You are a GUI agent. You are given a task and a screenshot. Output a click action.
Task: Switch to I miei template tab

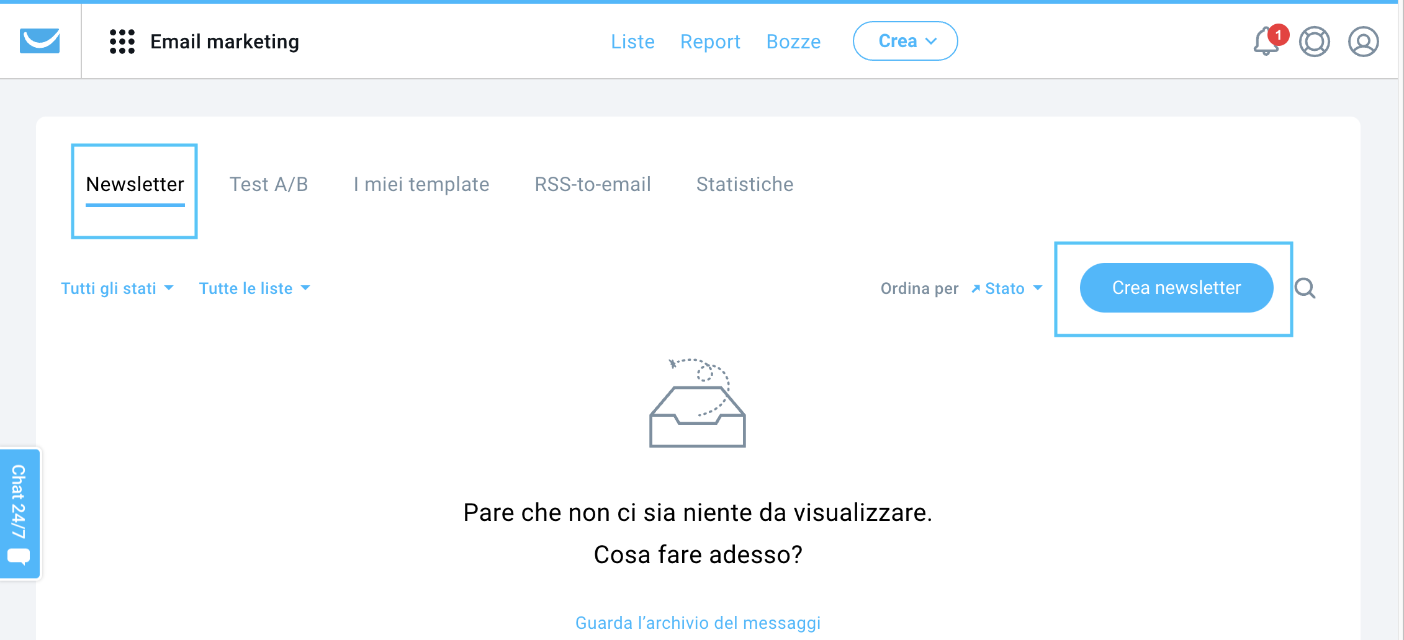[x=421, y=184]
